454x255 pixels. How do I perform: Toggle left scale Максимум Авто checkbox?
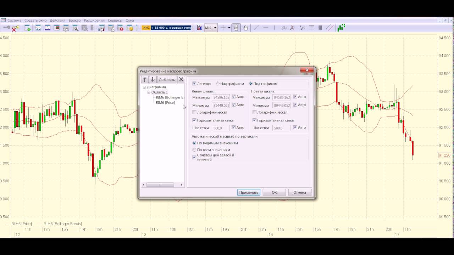[x=234, y=97]
